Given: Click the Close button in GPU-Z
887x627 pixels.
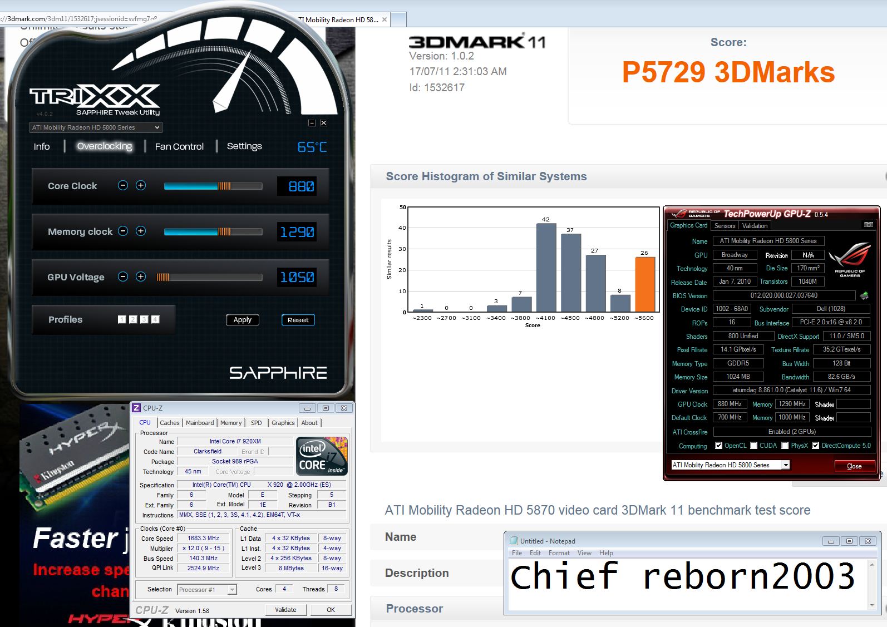Looking at the screenshot, I should click(854, 466).
